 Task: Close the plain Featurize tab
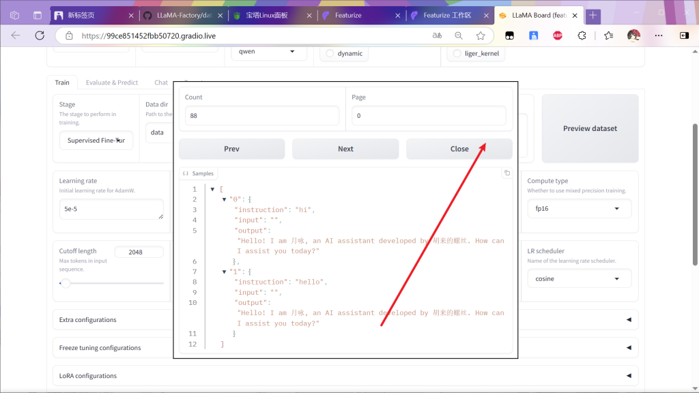point(398,16)
